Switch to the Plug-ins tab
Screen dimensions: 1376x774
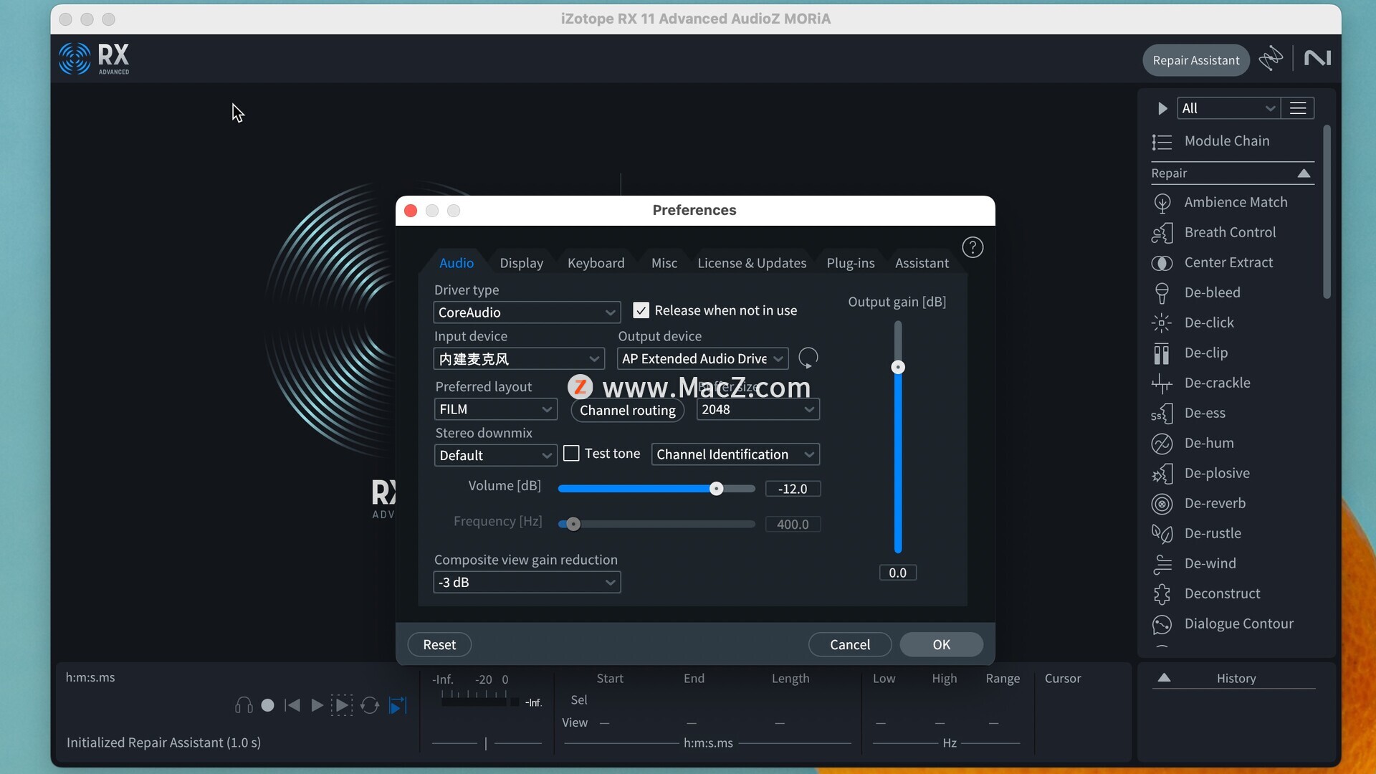coord(850,263)
